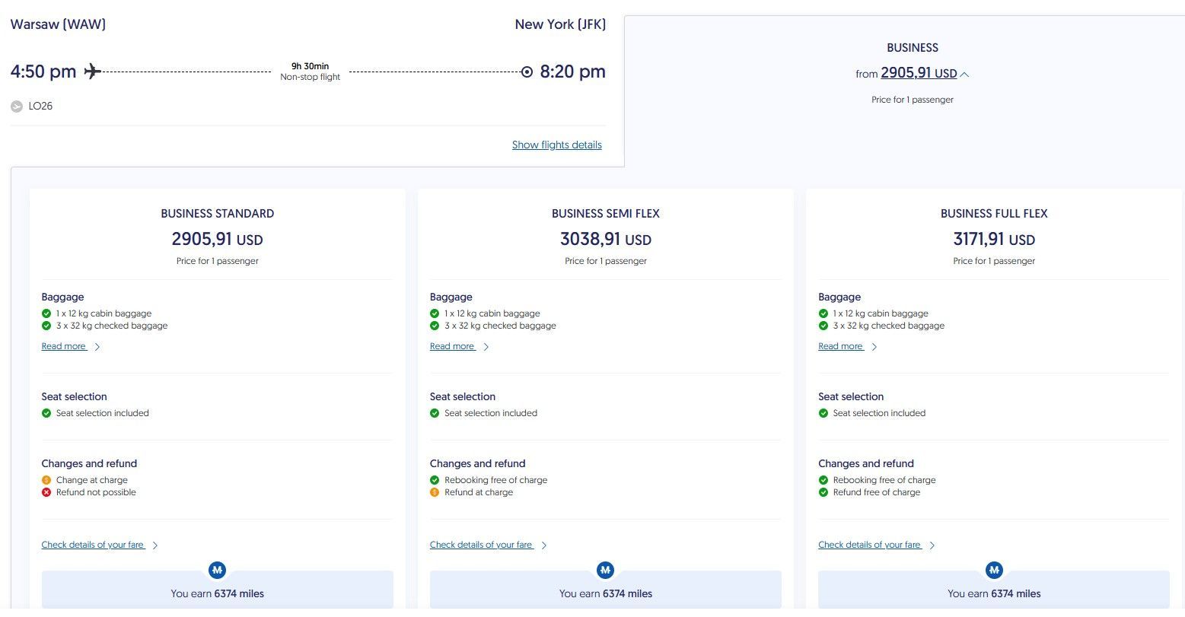
Task: Open Check details of your fare in Semi Flex
Action: tap(482, 545)
